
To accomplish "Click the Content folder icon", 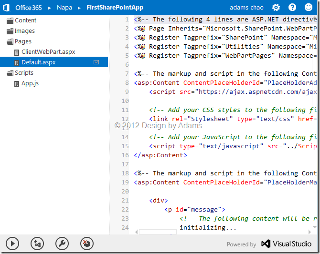I will (10, 20).
